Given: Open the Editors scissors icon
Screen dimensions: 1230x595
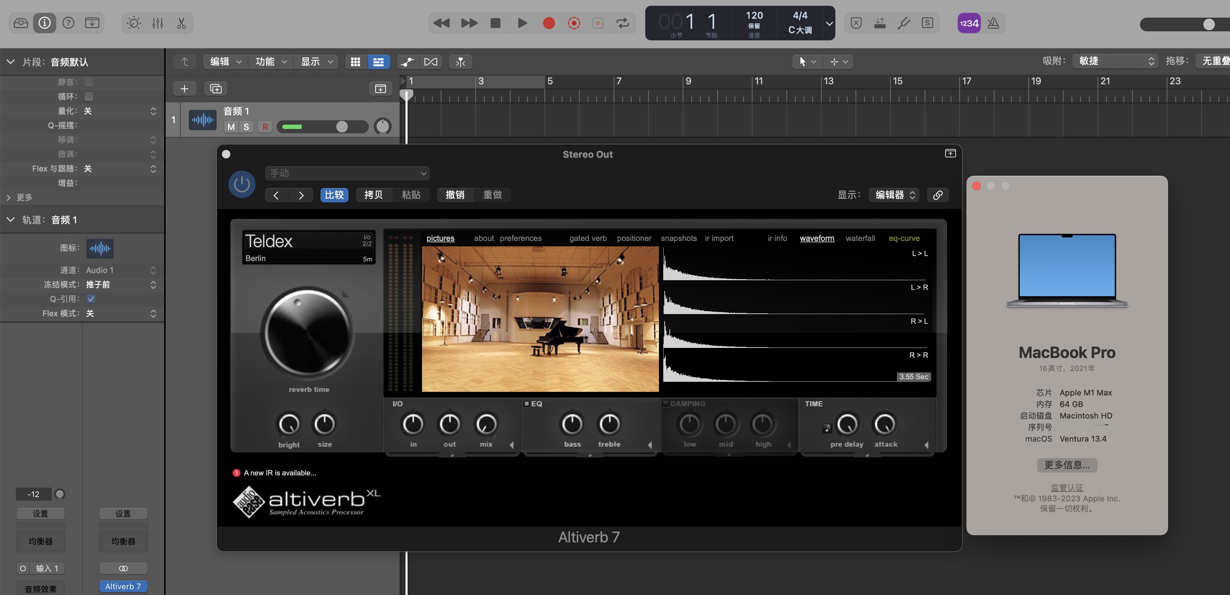Looking at the screenshot, I should pos(181,23).
